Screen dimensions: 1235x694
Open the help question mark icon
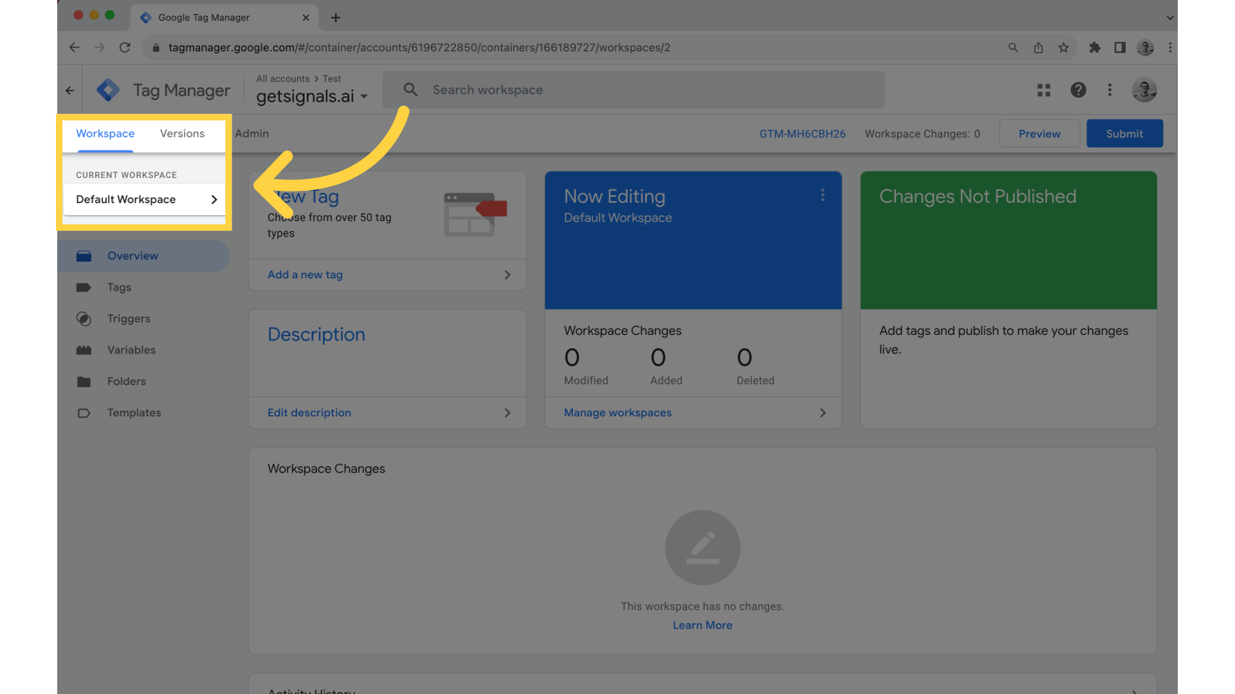[1079, 90]
